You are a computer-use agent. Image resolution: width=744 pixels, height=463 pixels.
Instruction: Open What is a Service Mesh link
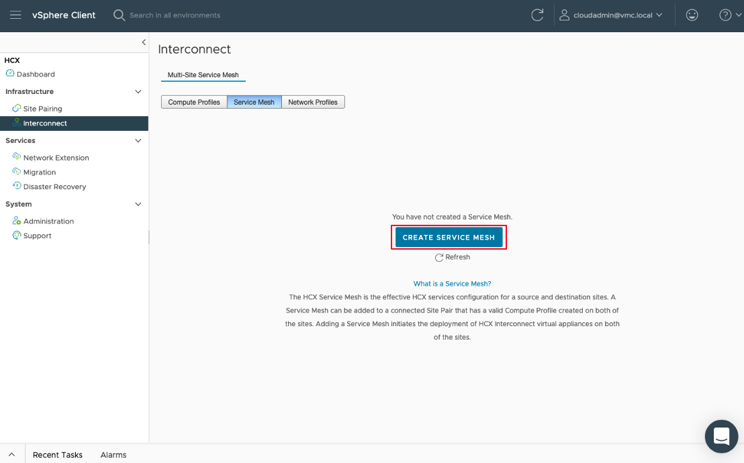click(x=452, y=284)
